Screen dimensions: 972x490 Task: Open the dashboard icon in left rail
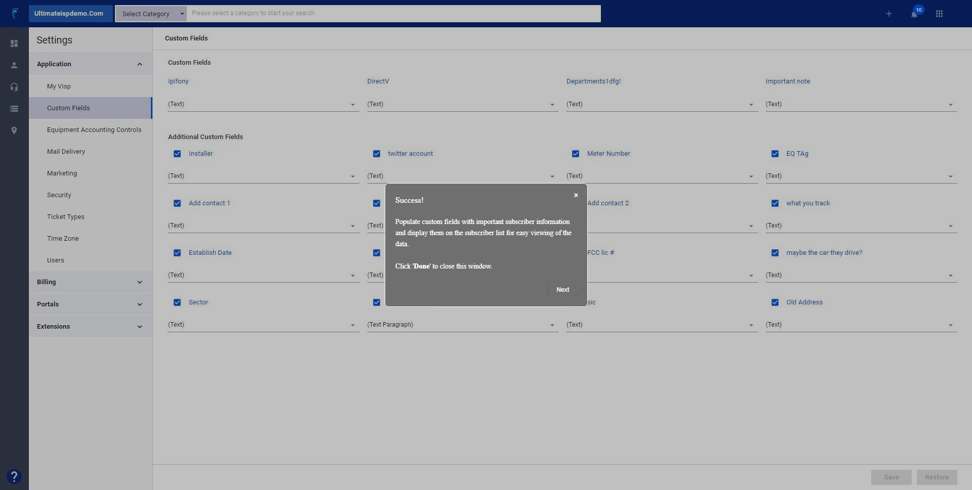click(x=14, y=43)
